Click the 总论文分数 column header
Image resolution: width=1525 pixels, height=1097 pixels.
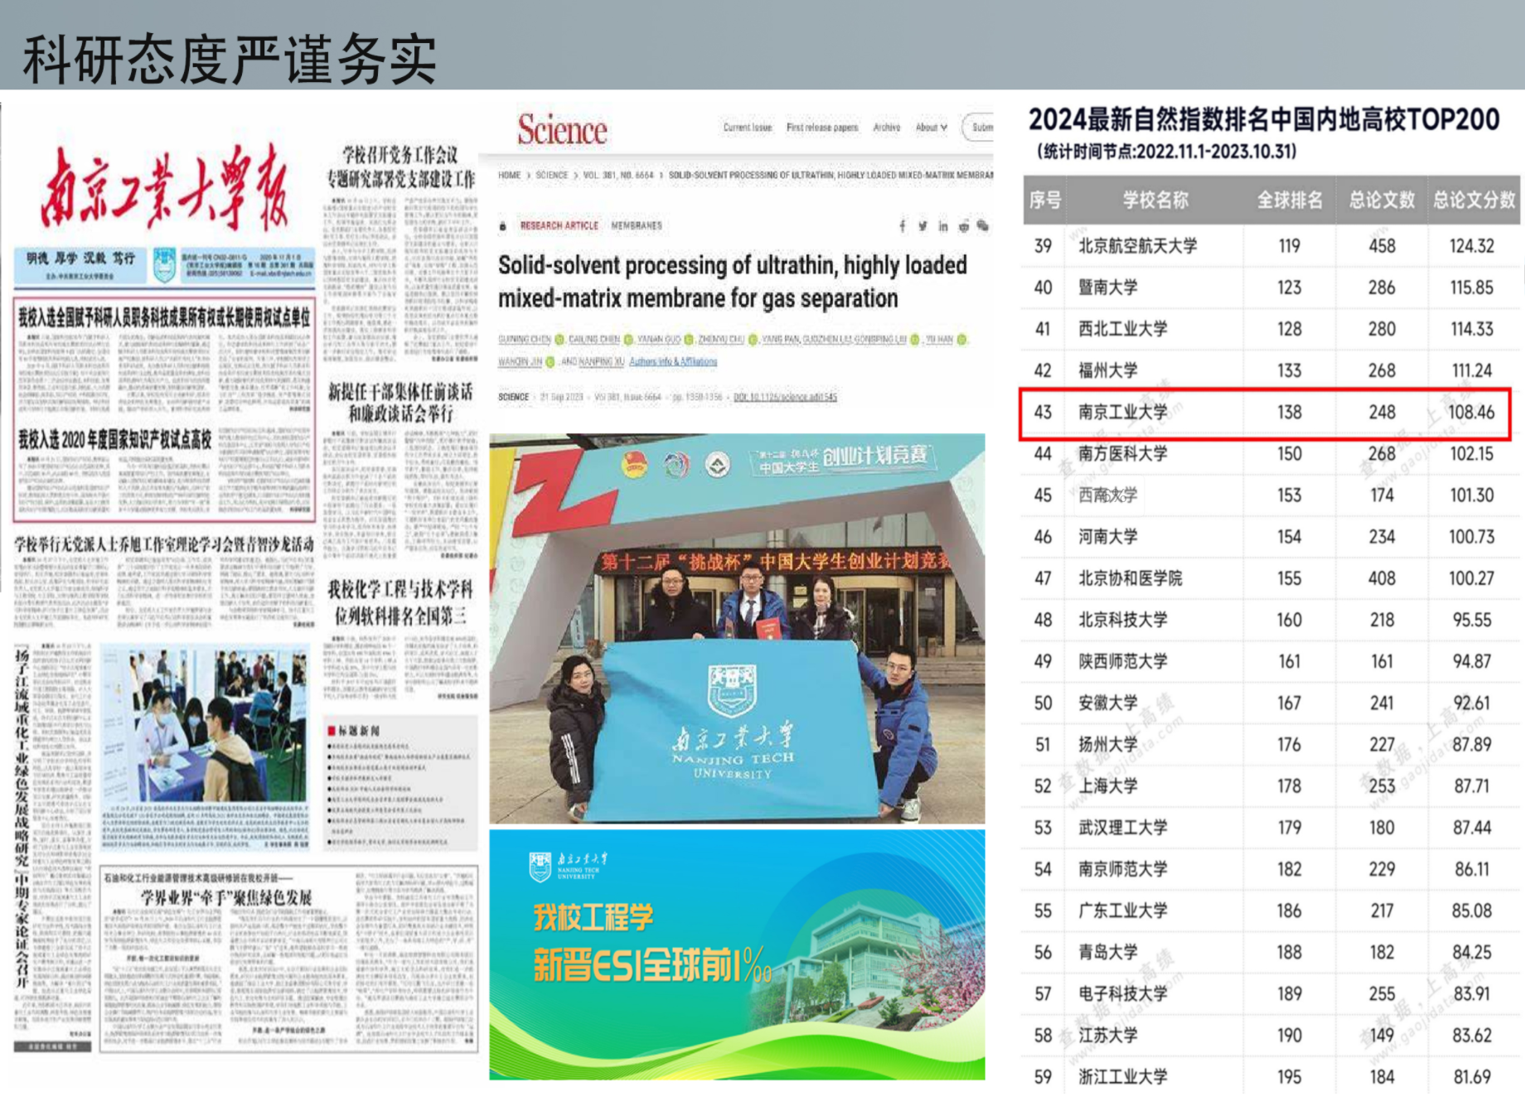pos(1474,200)
